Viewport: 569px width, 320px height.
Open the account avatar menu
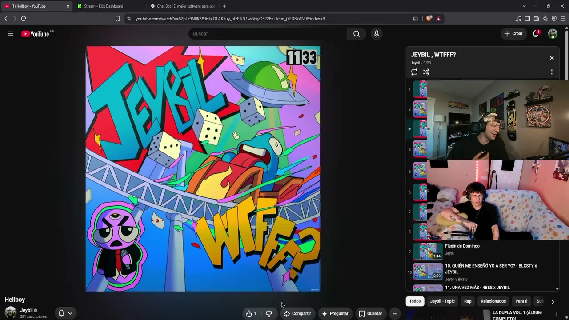[553, 34]
